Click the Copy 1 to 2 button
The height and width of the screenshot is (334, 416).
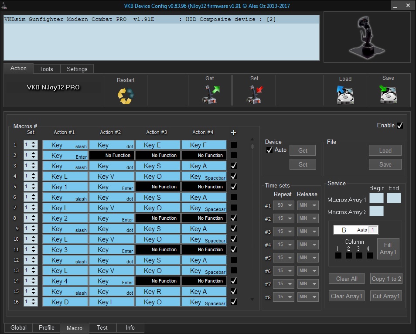(x=386, y=279)
